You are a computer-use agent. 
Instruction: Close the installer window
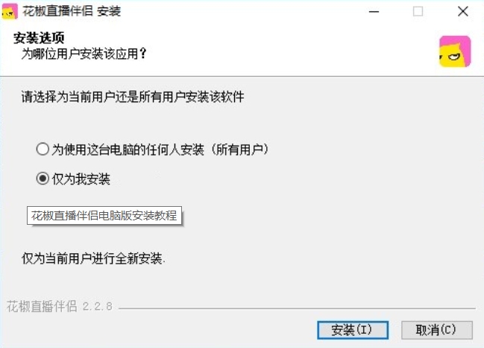tap(462, 12)
